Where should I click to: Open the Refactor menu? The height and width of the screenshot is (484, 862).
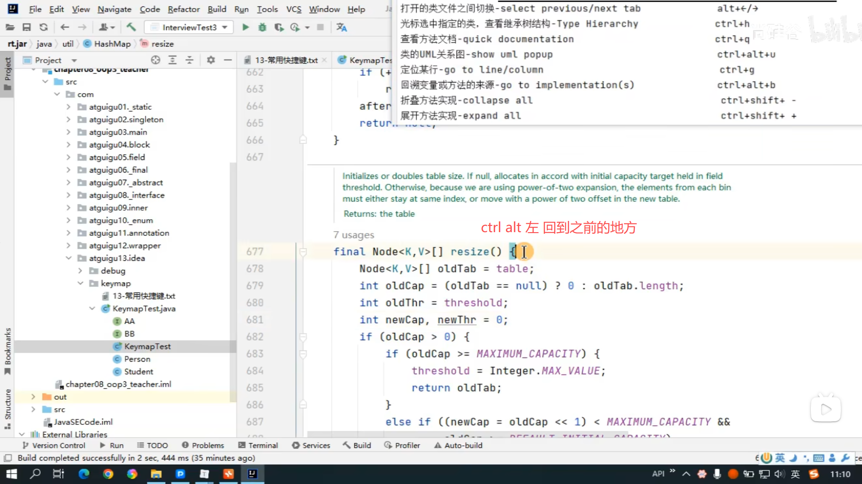click(183, 9)
